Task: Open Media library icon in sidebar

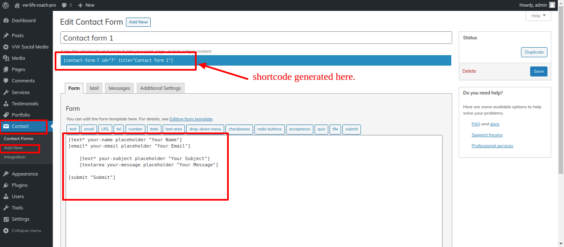Action: click(x=6, y=58)
